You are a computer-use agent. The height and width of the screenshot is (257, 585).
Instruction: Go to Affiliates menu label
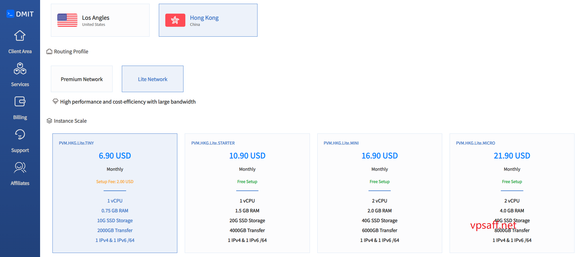[x=20, y=183]
